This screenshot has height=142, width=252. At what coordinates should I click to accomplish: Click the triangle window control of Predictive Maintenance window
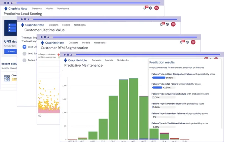pyautogui.click(x=71, y=55)
